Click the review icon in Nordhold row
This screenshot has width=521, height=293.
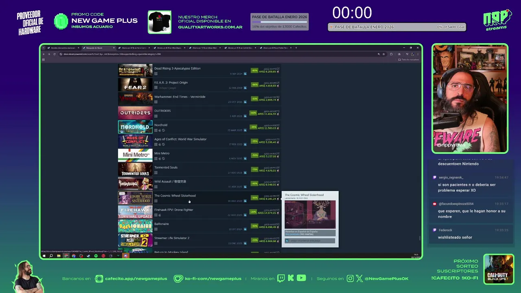pos(245,130)
